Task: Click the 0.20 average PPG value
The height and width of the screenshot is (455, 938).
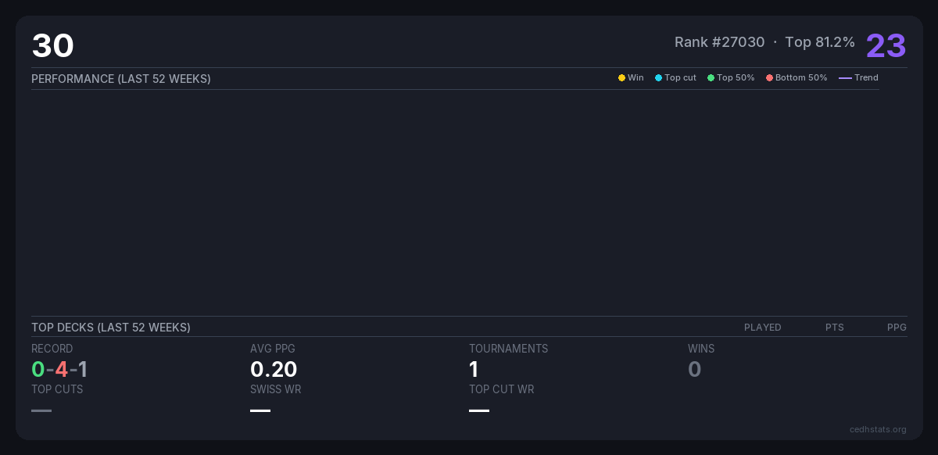Action: tap(274, 369)
